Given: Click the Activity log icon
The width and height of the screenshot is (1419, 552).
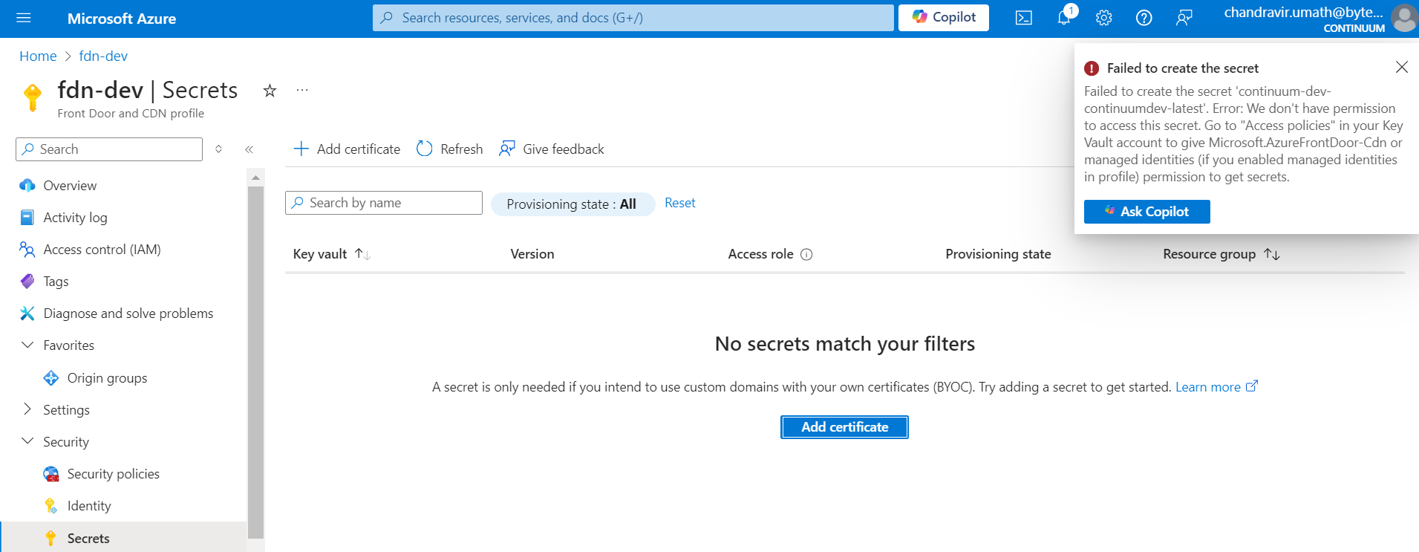Looking at the screenshot, I should [x=27, y=218].
